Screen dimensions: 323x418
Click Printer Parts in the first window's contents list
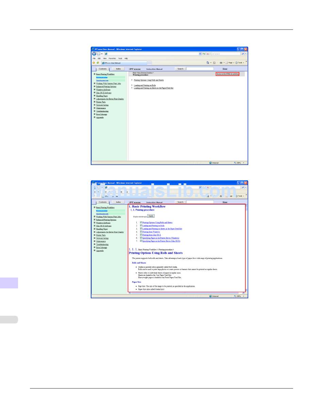[x=101, y=102]
